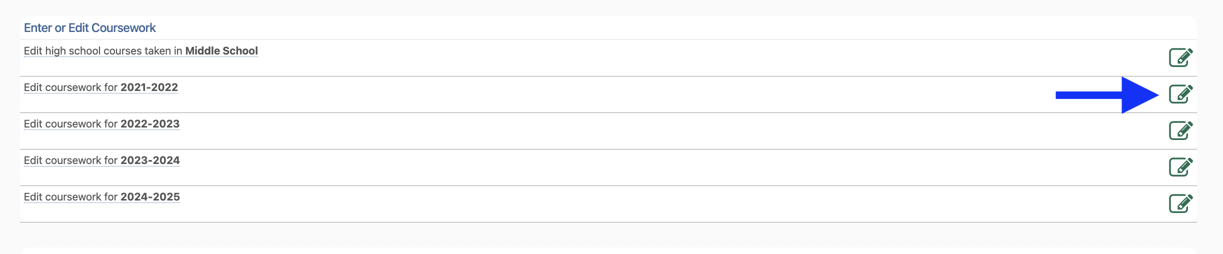Select the 'Edit coursework for 2024-2025' link
This screenshot has height=254, width=1223.
pyautogui.click(x=70, y=197)
